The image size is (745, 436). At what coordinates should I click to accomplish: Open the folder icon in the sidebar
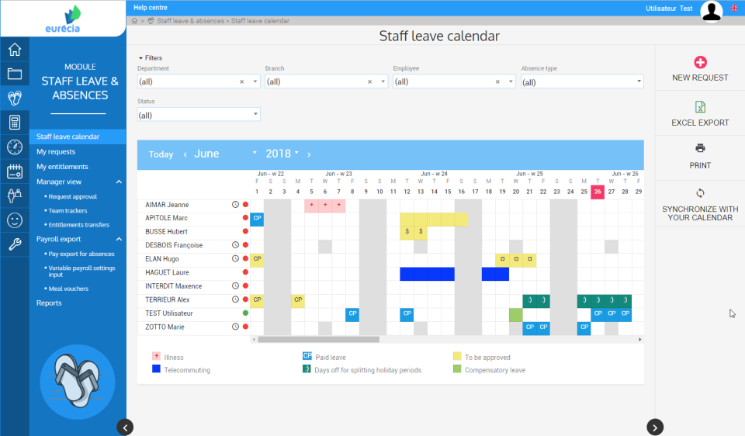pyautogui.click(x=14, y=74)
